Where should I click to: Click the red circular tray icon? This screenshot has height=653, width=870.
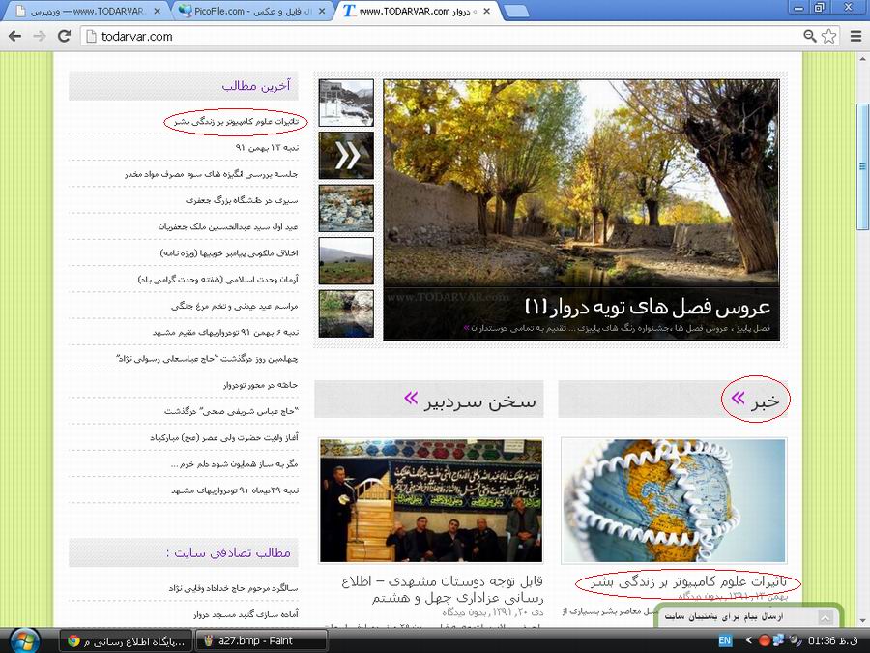764,640
